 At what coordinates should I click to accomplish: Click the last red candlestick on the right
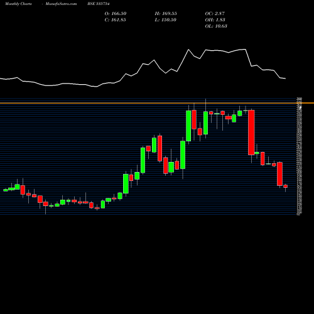click(x=286, y=186)
